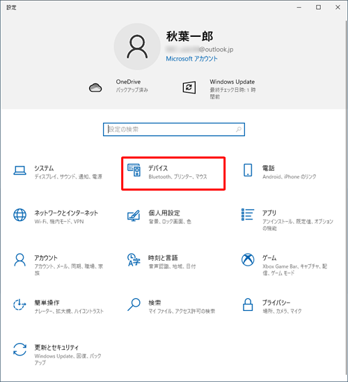
Task: Open the システム laptop icon
Action: click(19, 171)
